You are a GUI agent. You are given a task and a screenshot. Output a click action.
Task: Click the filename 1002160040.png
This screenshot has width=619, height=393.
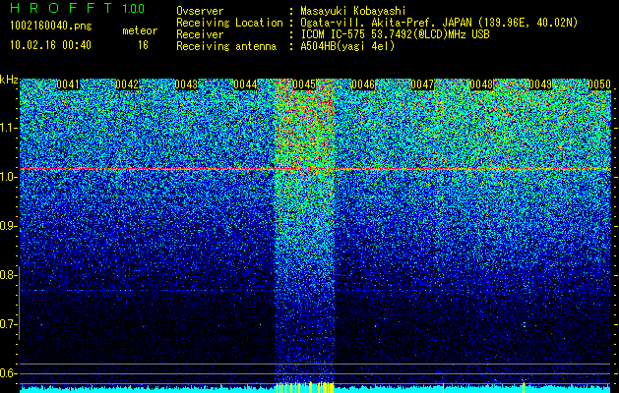pyautogui.click(x=51, y=27)
